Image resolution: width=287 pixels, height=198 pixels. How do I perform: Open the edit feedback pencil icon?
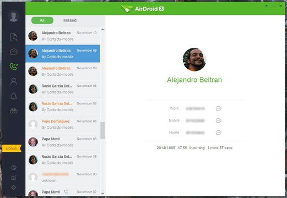click(x=14, y=178)
